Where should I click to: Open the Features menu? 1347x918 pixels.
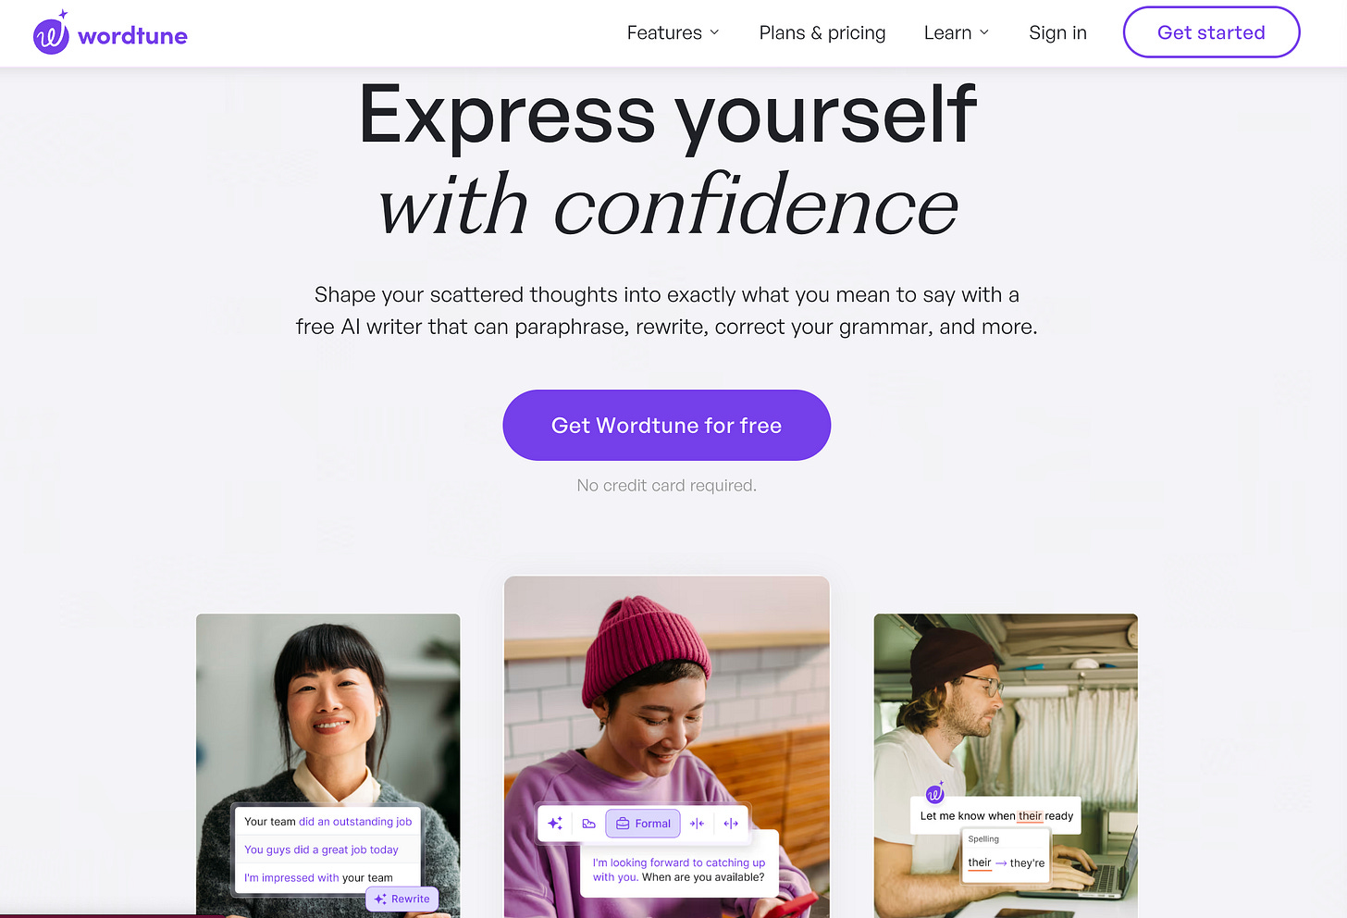point(673,32)
